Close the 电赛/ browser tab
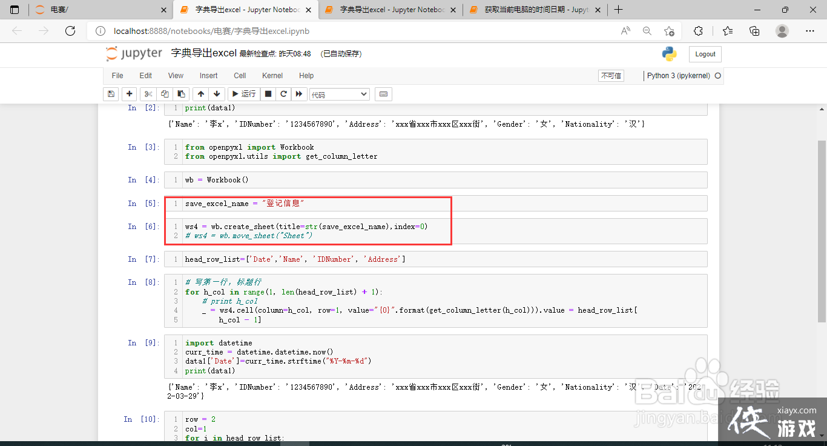The image size is (827, 446). pyautogui.click(x=163, y=10)
